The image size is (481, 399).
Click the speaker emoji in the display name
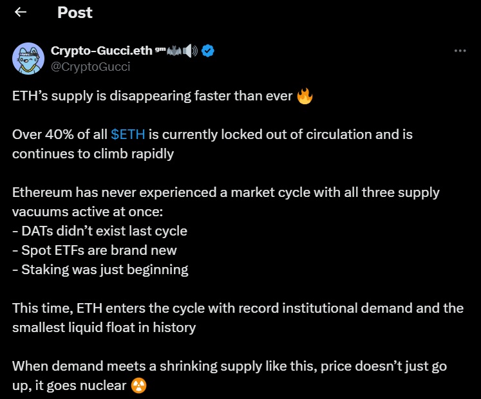(x=190, y=50)
